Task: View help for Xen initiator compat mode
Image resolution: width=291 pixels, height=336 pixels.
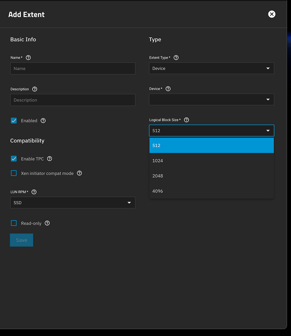Action: click(x=79, y=173)
